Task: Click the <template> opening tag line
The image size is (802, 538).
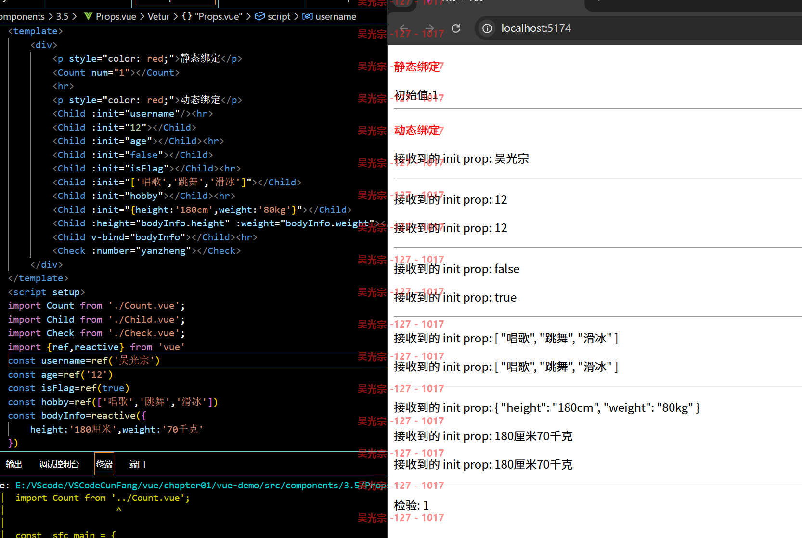Action: 36,31
